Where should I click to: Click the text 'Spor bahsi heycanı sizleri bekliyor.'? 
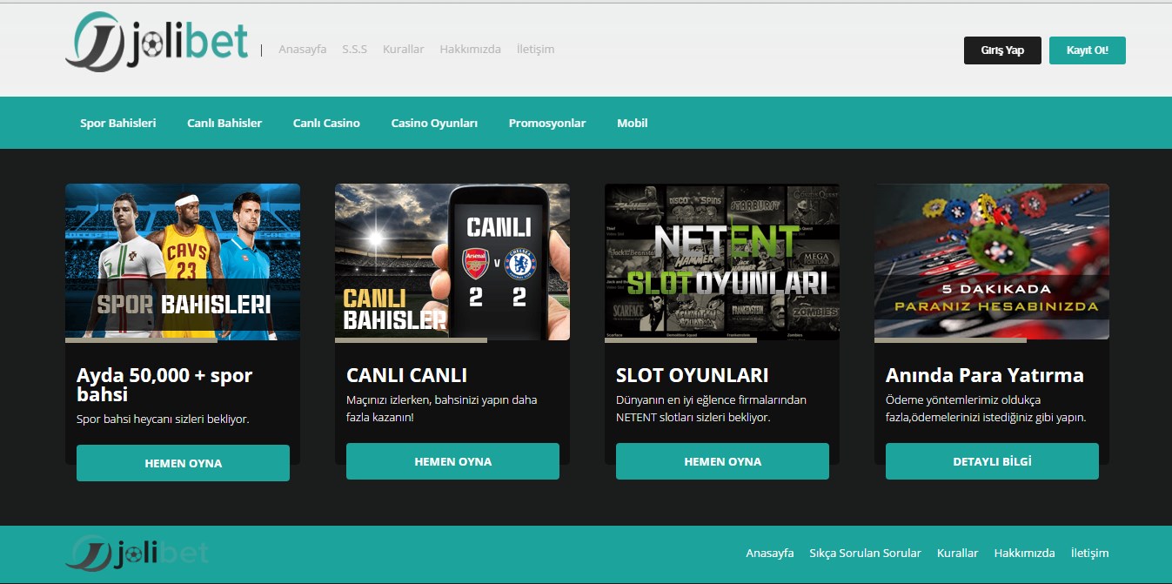point(163,420)
